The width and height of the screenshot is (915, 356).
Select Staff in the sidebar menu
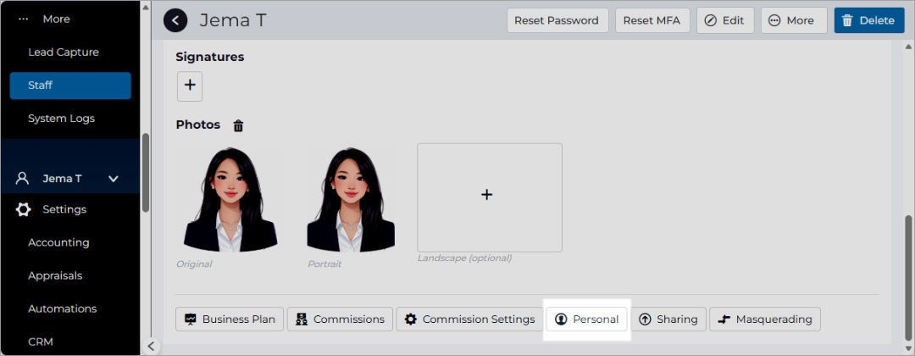tap(70, 86)
